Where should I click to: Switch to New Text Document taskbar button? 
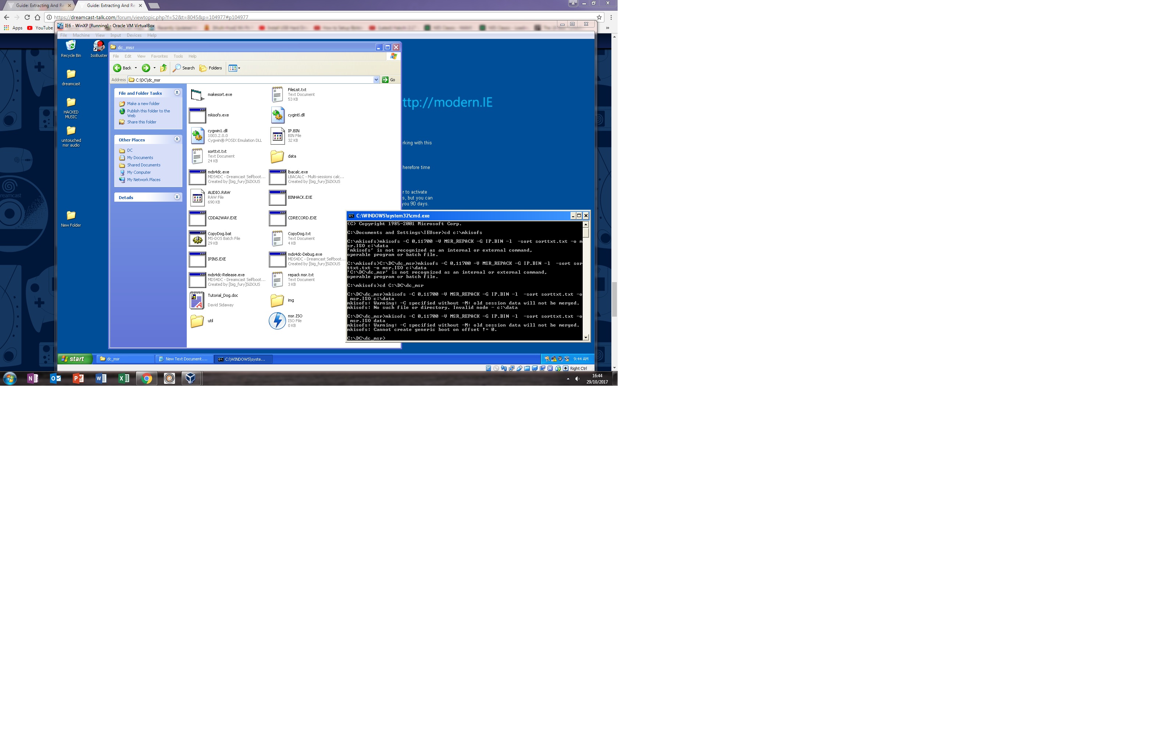click(183, 359)
